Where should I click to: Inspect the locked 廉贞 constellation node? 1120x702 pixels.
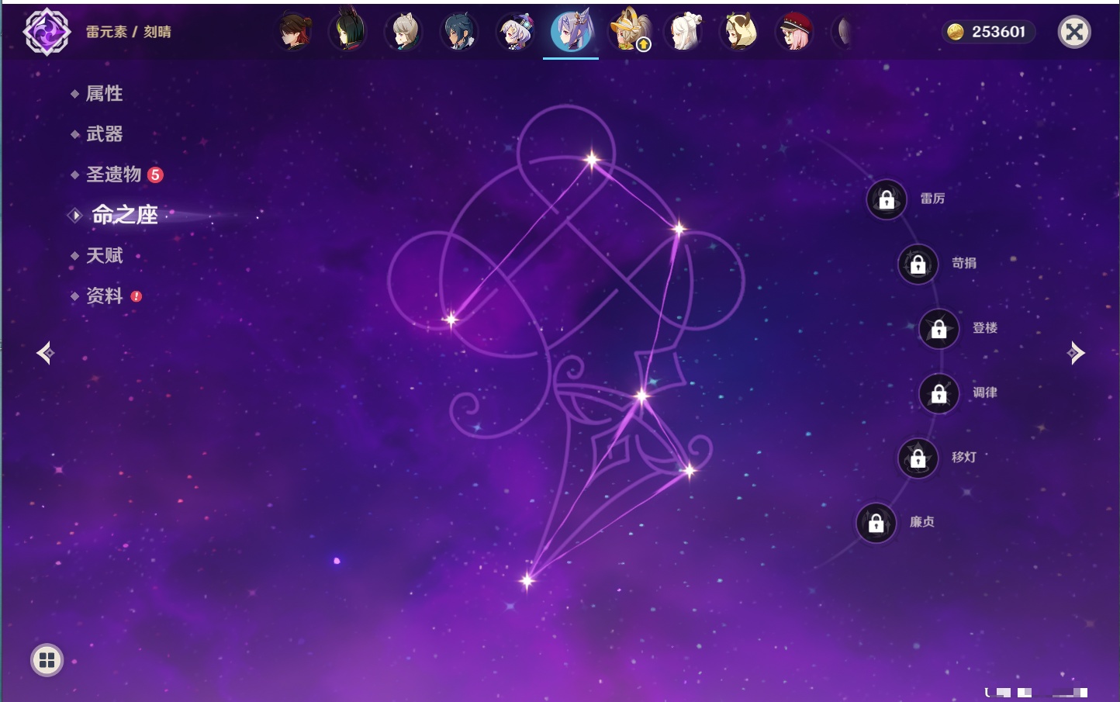876,523
